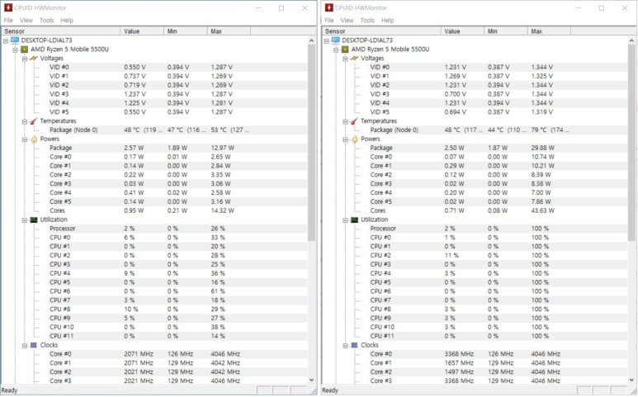This screenshot has height=397, width=638.
Task: Click the scroll-down arrow in left window
Action: [311, 380]
